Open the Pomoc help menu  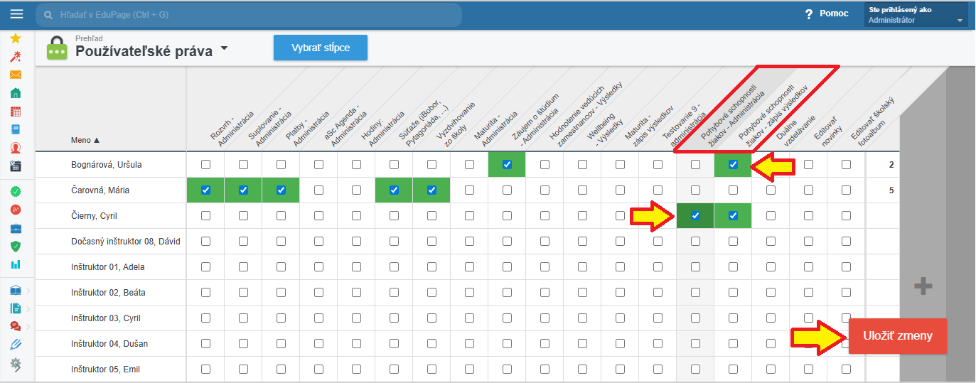(826, 14)
